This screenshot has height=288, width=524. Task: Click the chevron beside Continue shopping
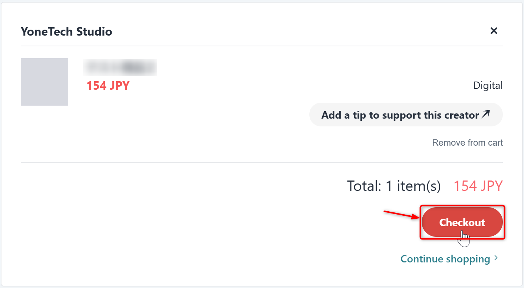tap(497, 258)
